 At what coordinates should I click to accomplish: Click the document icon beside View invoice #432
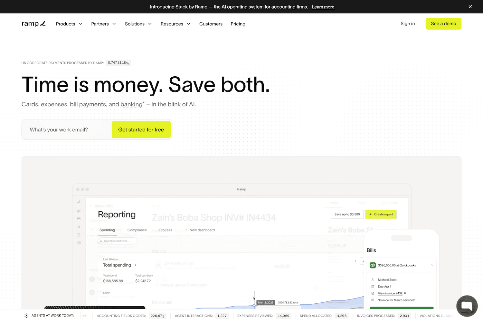pyautogui.click(x=373, y=293)
